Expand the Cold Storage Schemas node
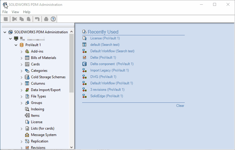 pos(21,77)
